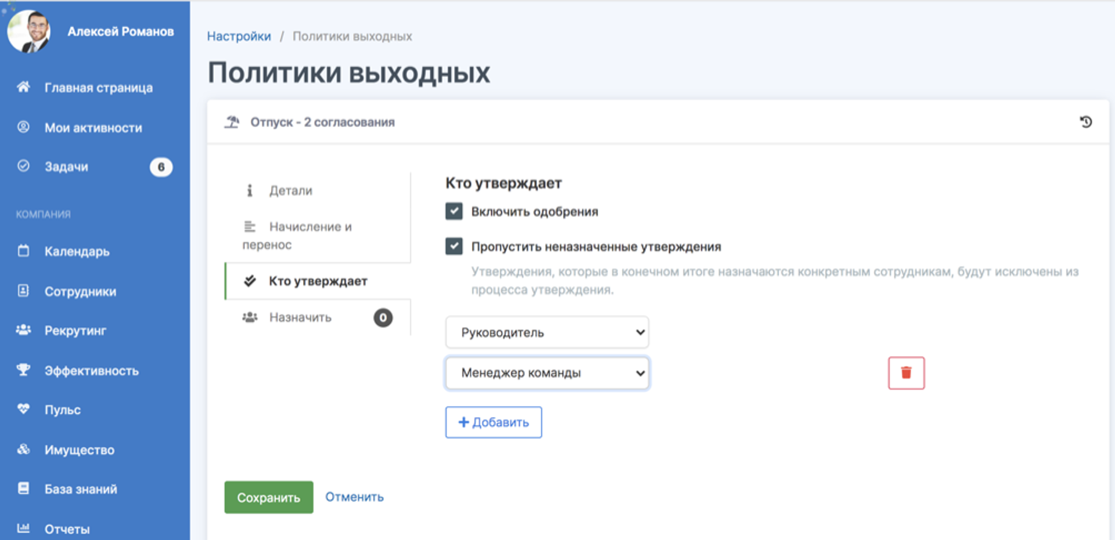Click the Сотрудники badge icon
The image size is (1115, 540).
[x=23, y=291]
